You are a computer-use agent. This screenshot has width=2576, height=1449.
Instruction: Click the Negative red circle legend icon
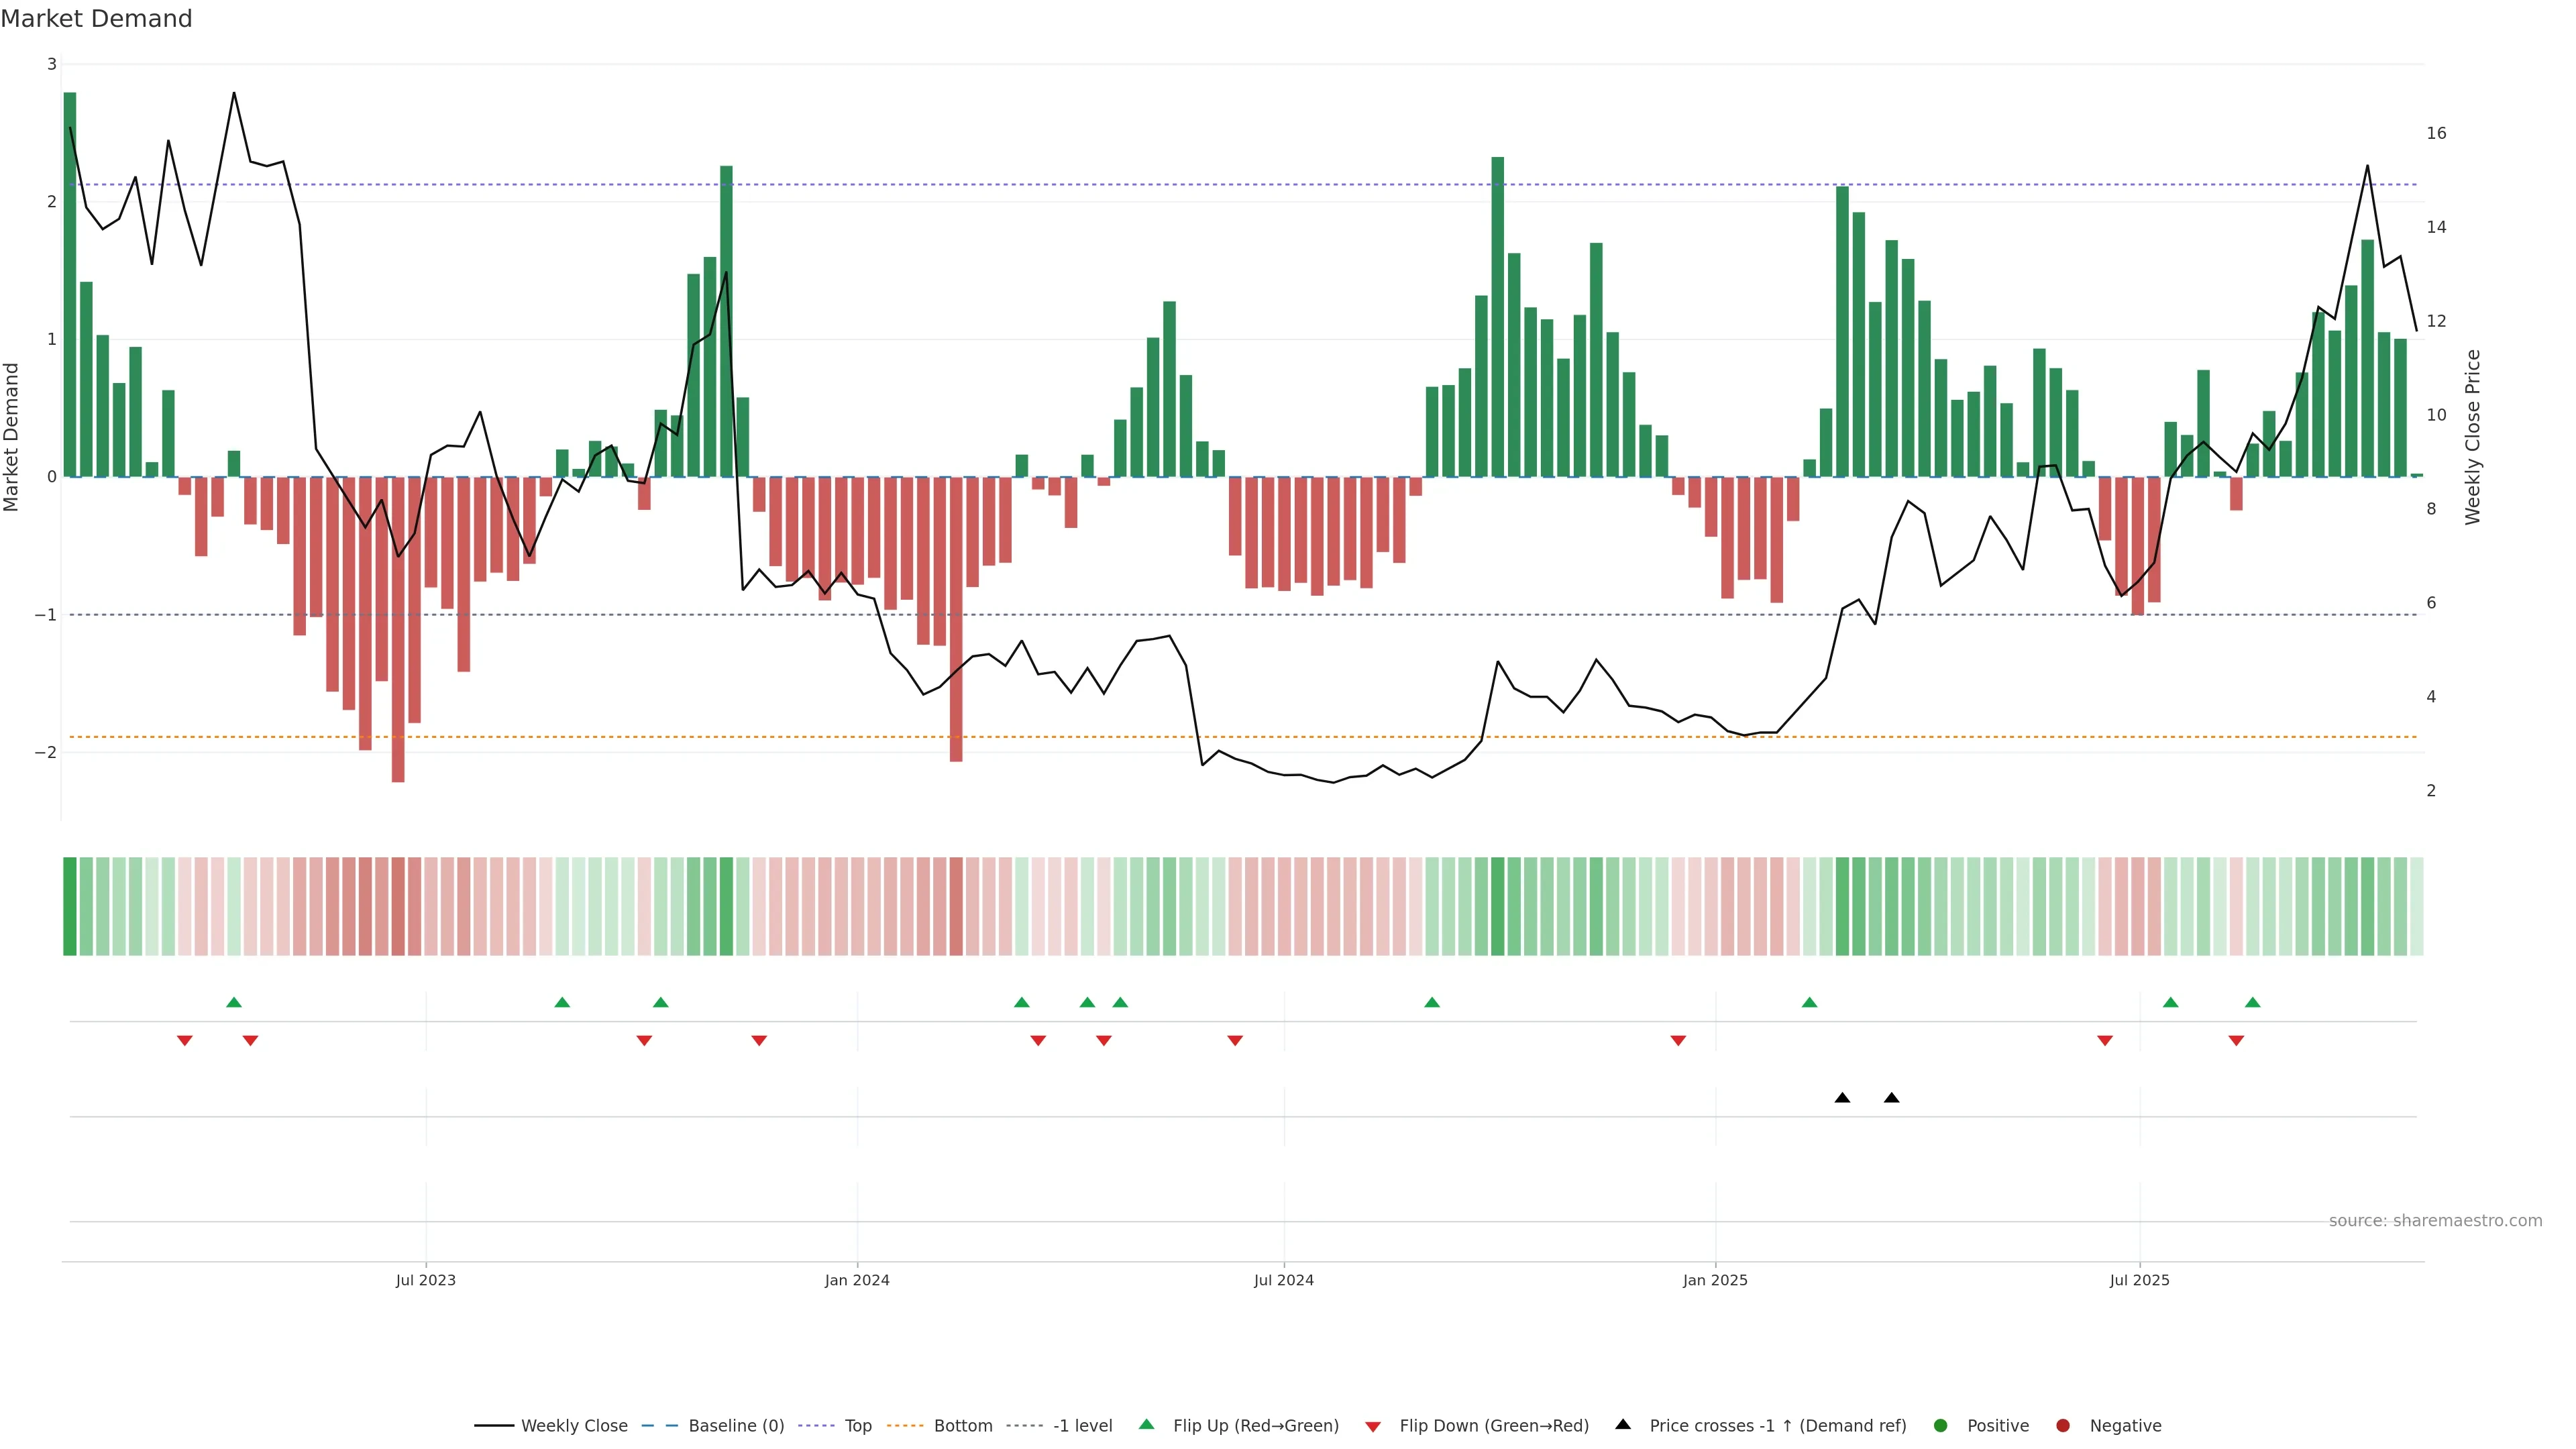(2063, 1426)
